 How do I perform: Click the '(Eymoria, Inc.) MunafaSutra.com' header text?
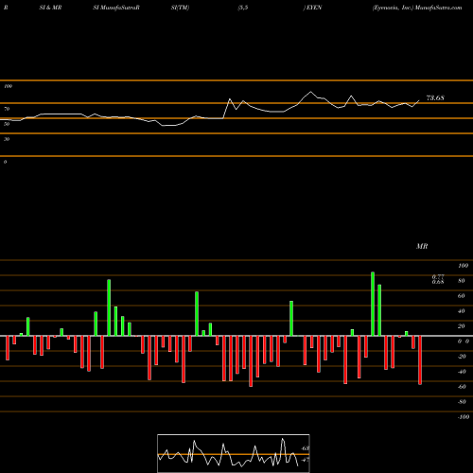pyautogui.click(x=417, y=8)
